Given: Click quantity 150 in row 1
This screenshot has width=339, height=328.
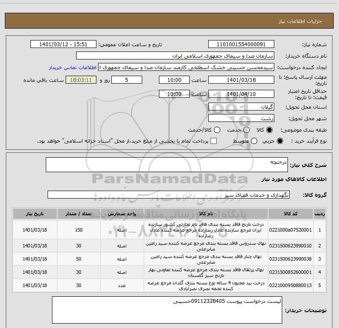Looking at the screenshot, I should point(79,230).
